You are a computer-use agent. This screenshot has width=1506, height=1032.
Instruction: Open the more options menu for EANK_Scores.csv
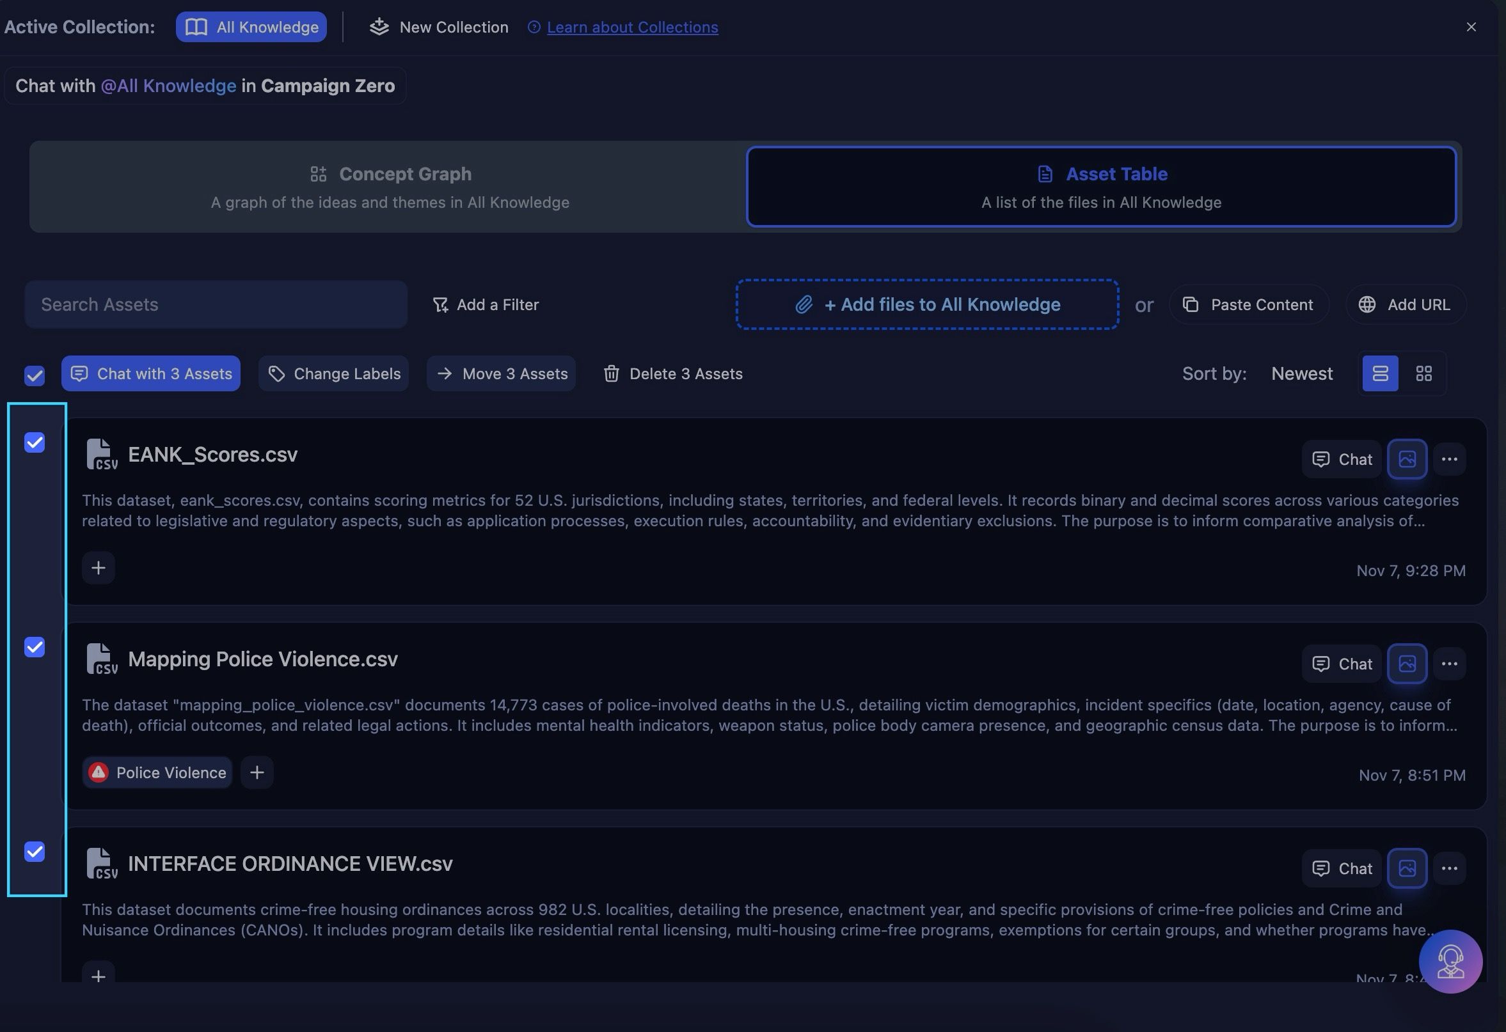coord(1450,459)
